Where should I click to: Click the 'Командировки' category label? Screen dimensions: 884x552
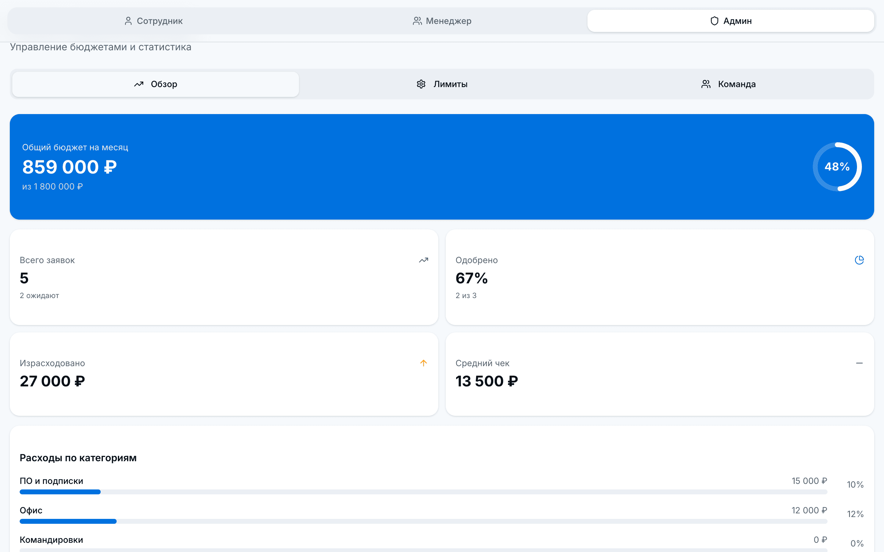52,540
